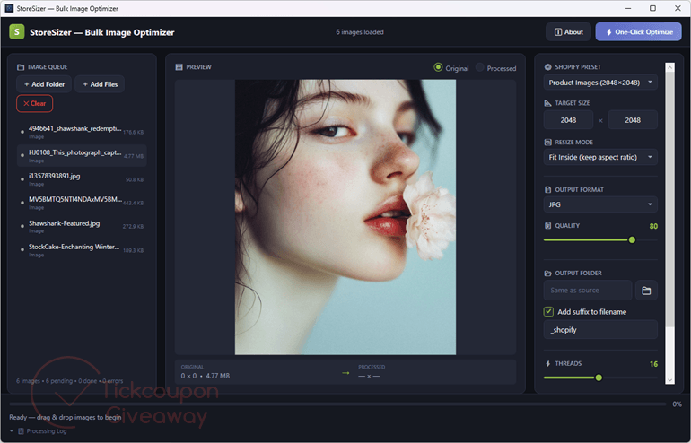Click the threads value 16
This screenshot has width=691, height=443.
point(653,364)
